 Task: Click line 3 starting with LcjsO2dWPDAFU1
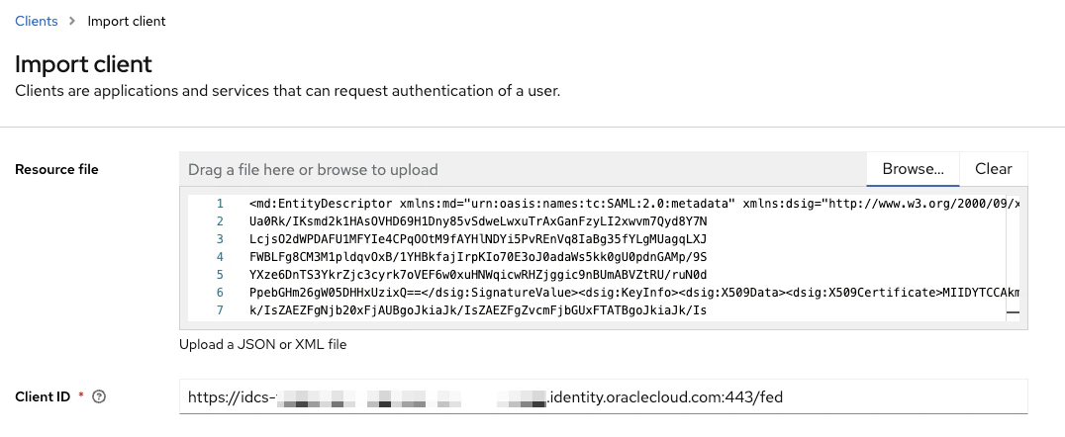[x=478, y=239]
